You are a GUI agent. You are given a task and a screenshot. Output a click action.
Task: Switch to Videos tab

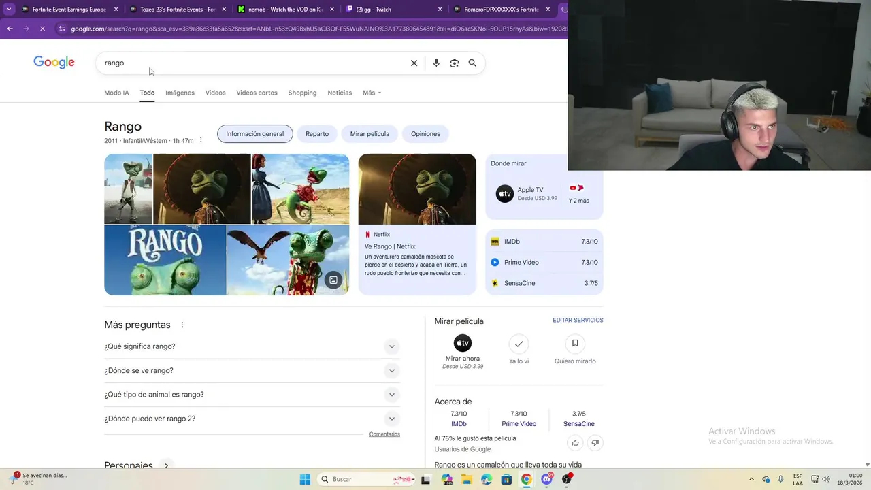[215, 93]
